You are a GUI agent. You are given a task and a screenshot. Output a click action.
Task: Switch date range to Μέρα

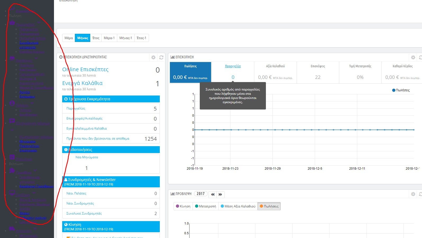(x=69, y=38)
